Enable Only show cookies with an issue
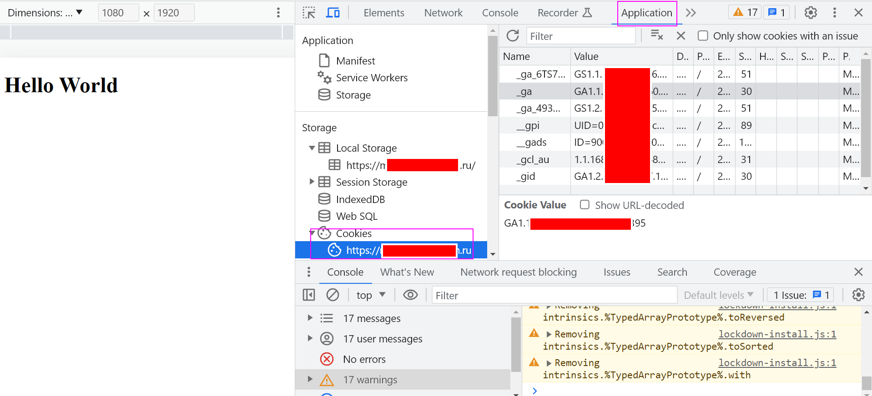 pos(703,36)
